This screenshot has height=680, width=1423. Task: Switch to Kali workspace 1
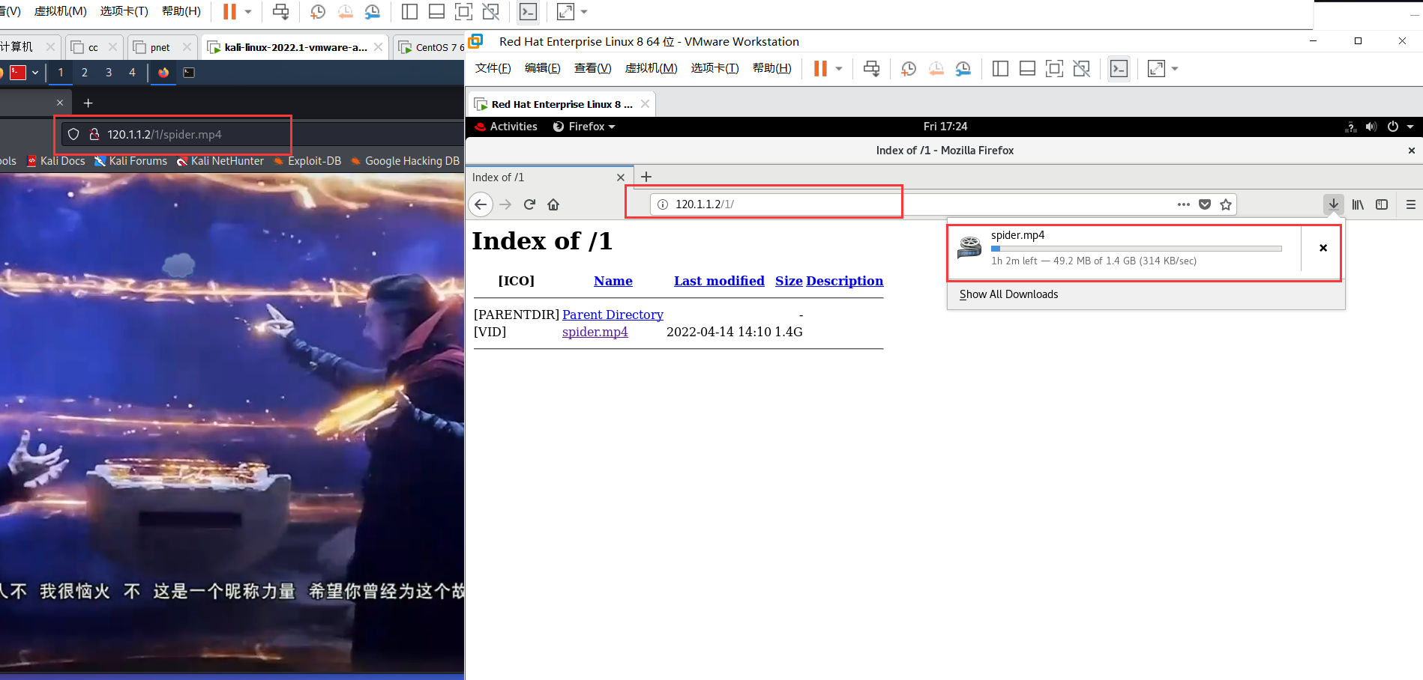click(61, 73)
